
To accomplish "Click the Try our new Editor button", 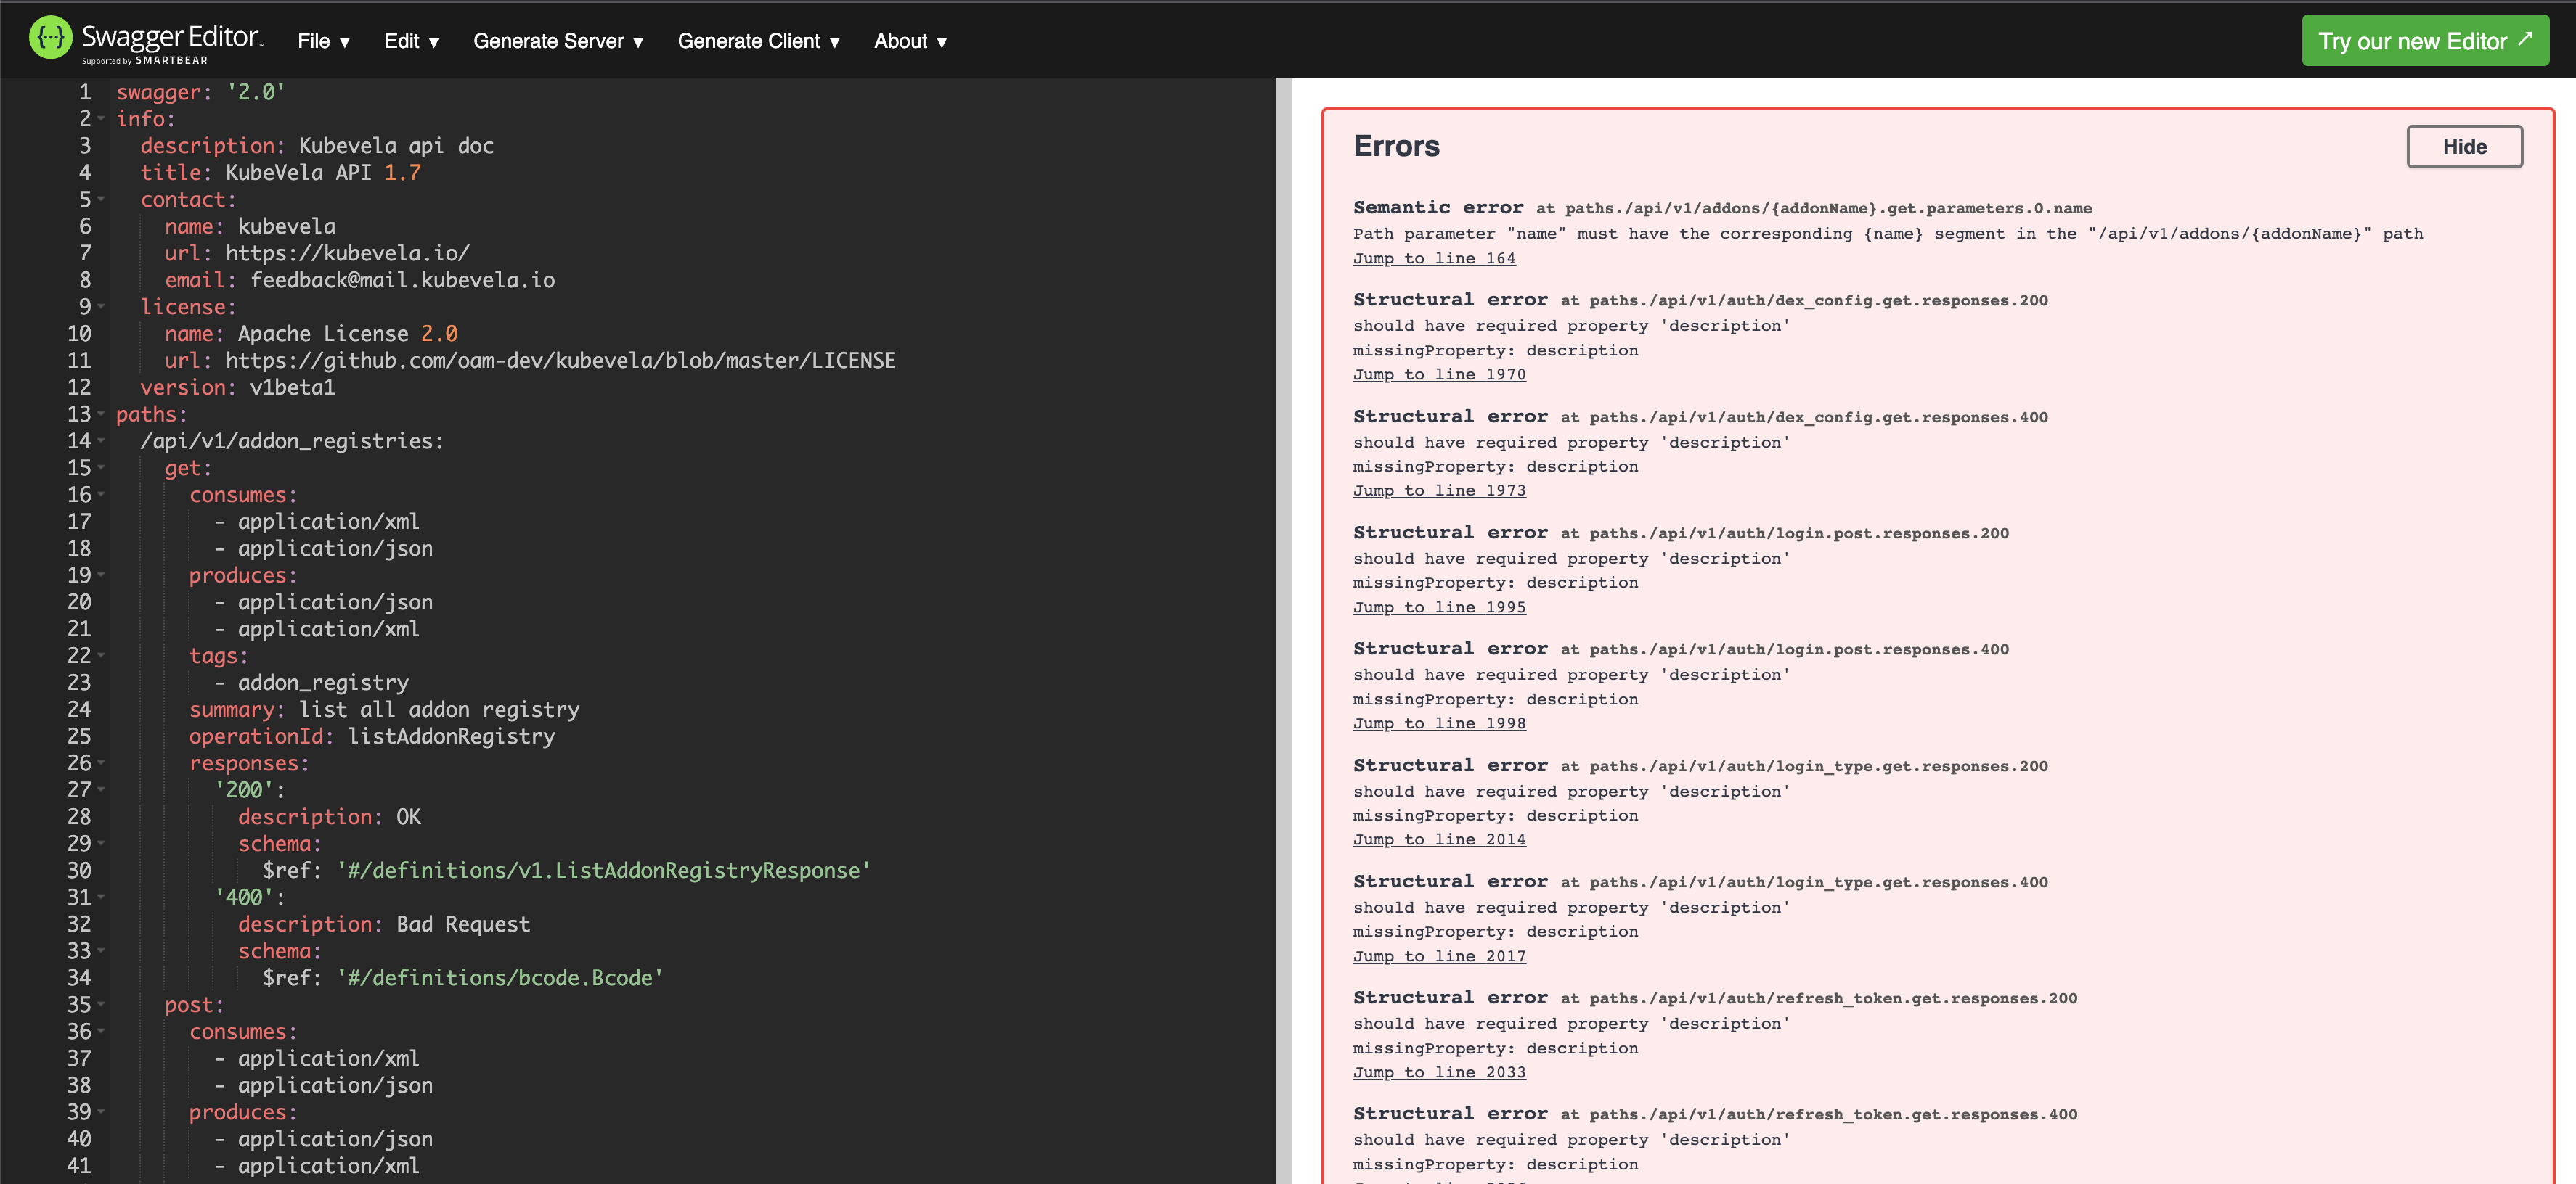I will pyautogui.click(x=2424, y=40).
